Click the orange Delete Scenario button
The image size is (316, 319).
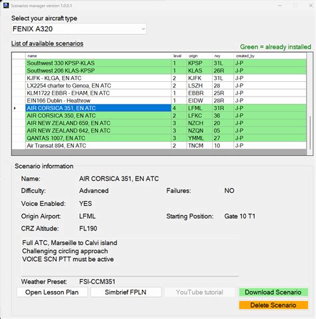(x=273, y=305)
